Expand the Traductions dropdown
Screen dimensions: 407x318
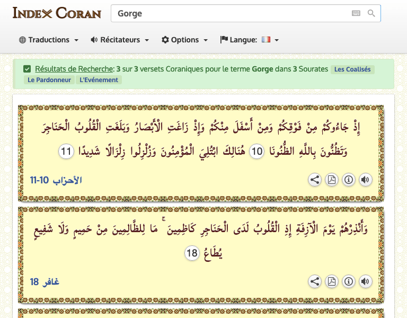(x=49, y=40)
